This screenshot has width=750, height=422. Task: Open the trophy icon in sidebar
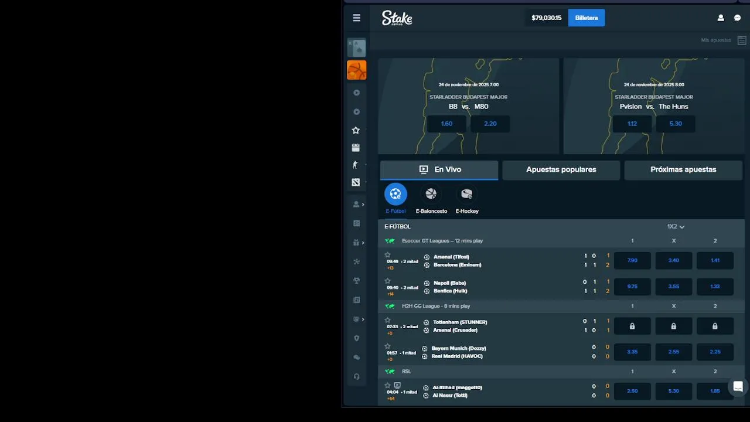point(356,281)
